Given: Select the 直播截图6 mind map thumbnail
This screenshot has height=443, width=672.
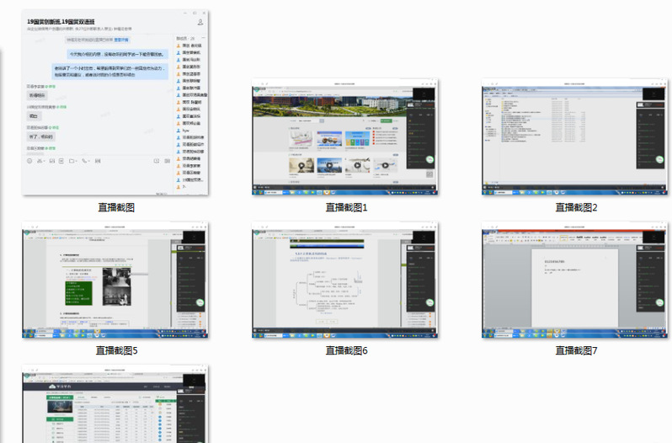Looking at the screenshot, I should (x=346, y=280).
